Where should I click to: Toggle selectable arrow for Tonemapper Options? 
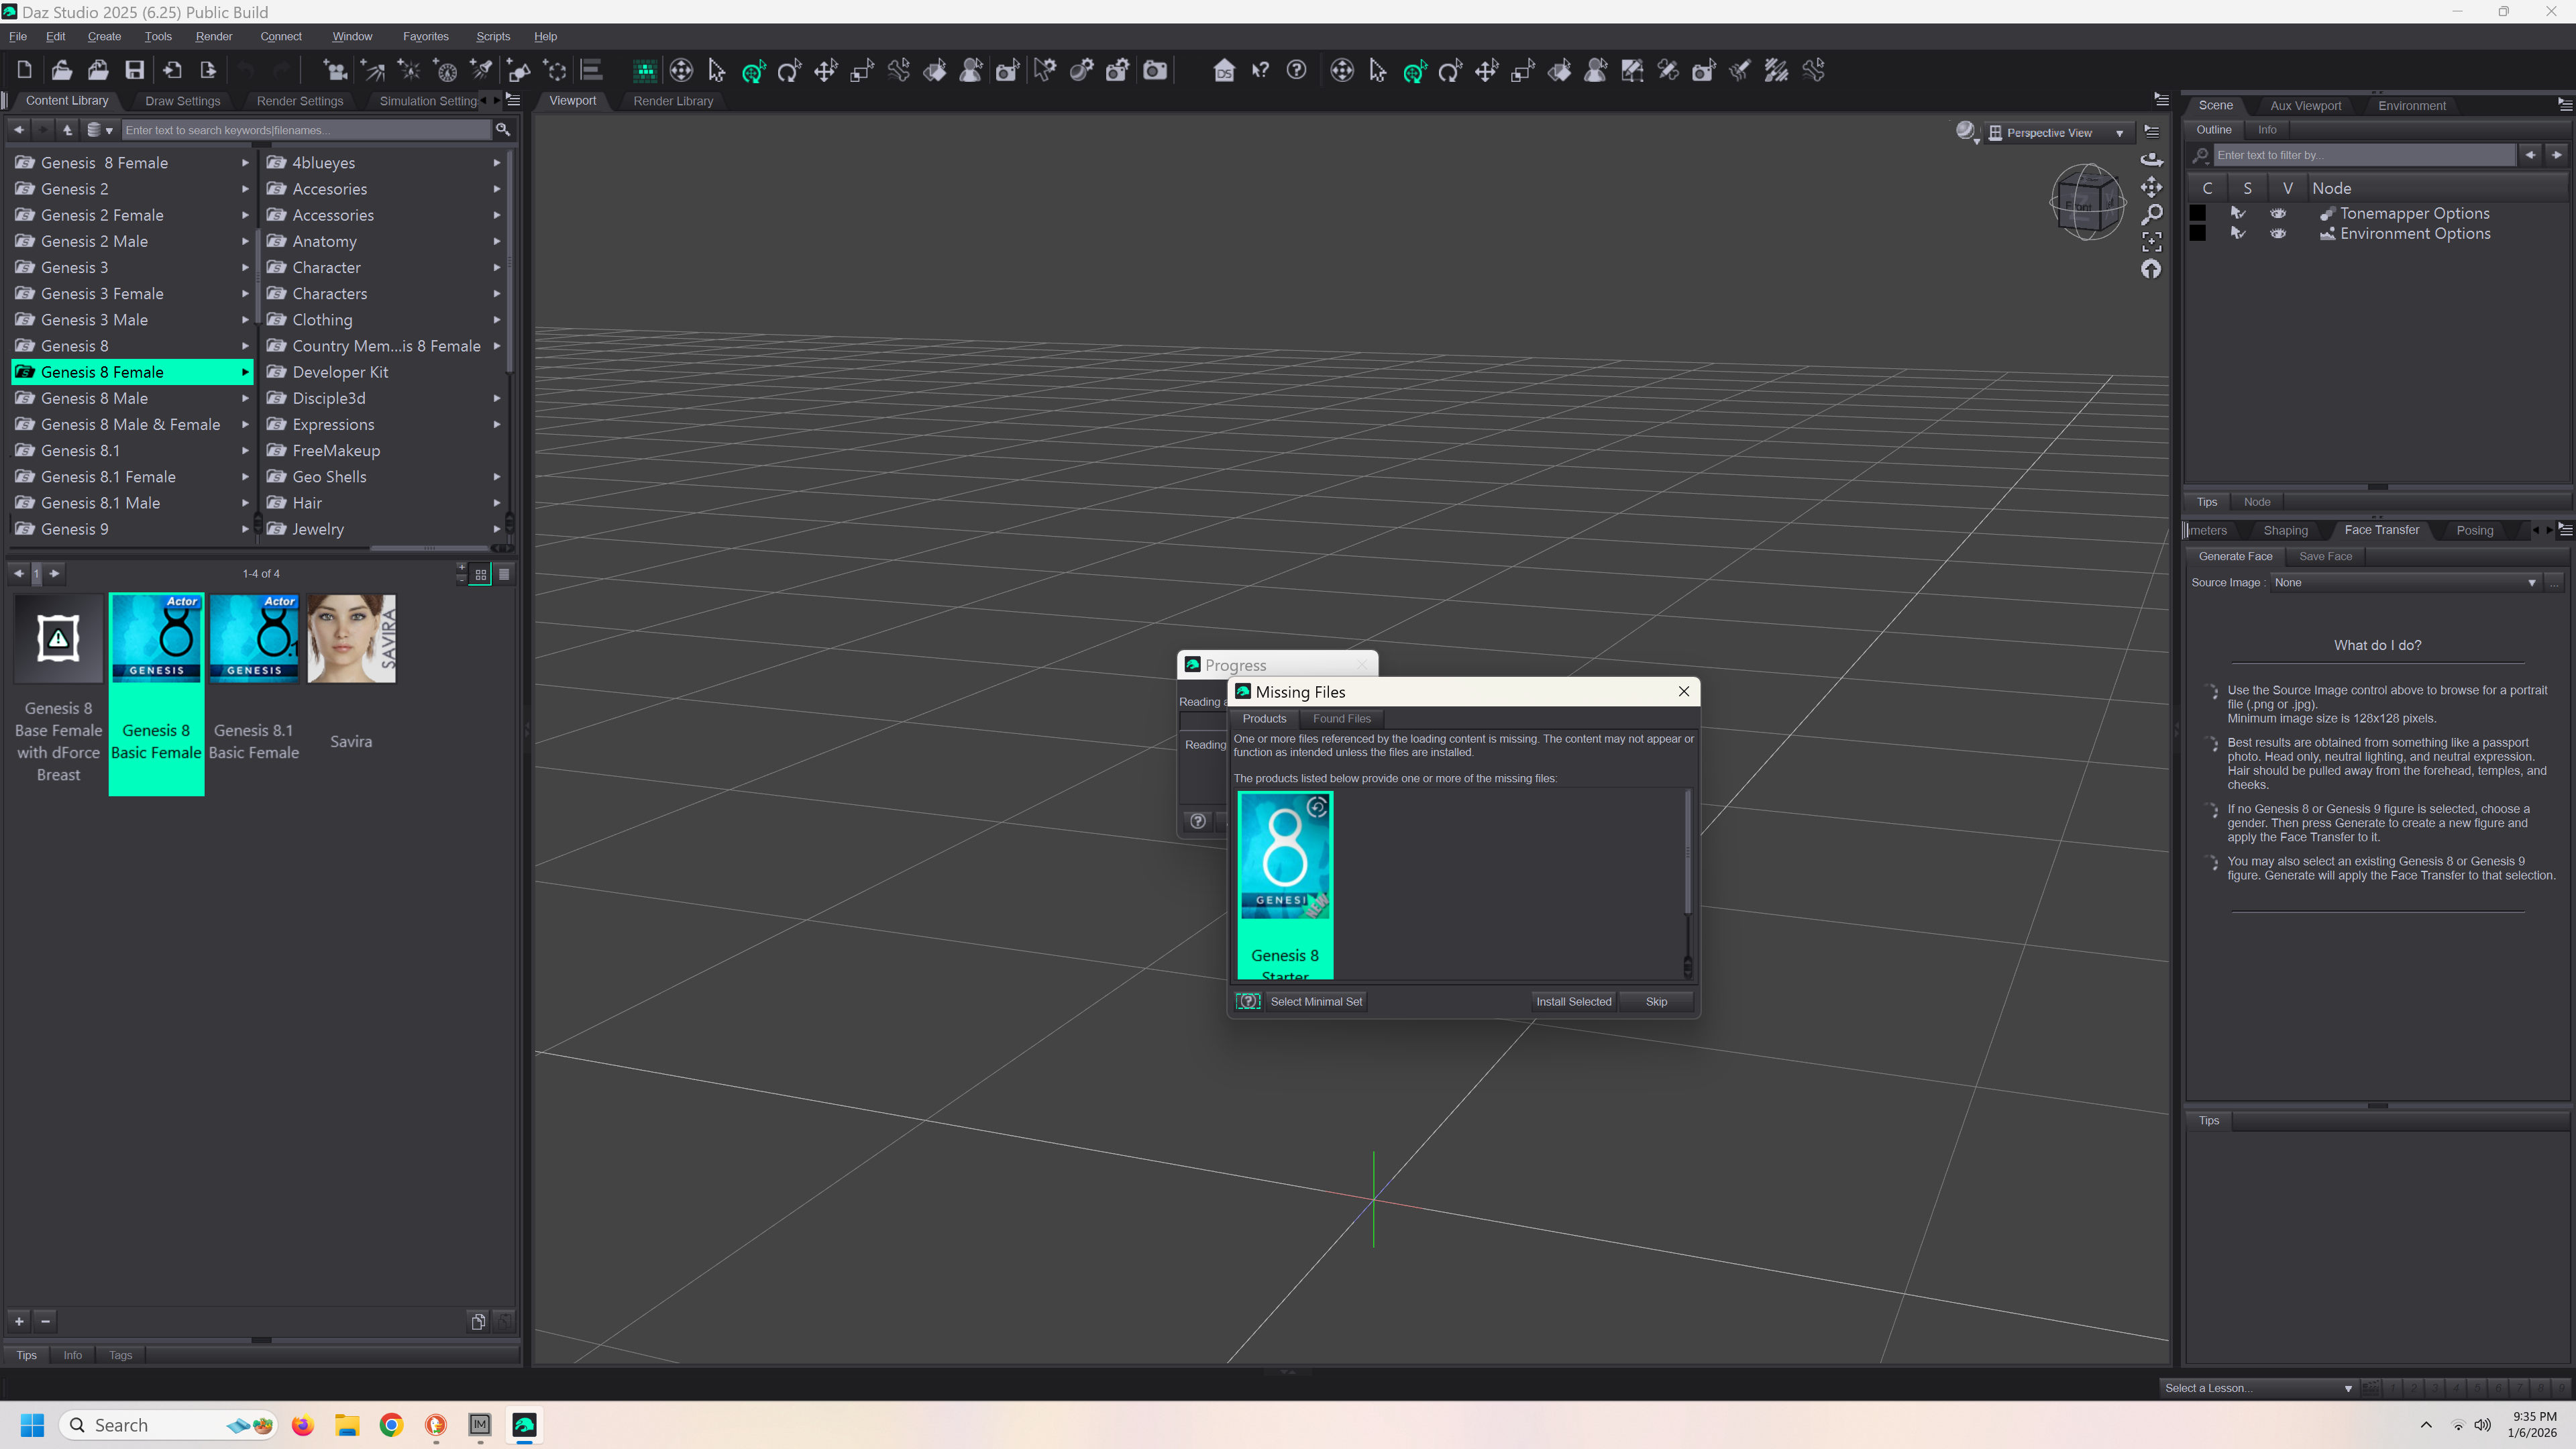tap(2237, 213)
